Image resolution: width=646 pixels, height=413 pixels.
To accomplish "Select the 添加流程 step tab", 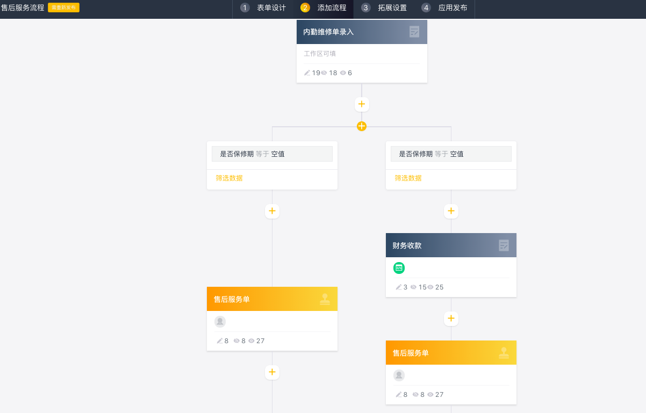I will tap(324, 8).
